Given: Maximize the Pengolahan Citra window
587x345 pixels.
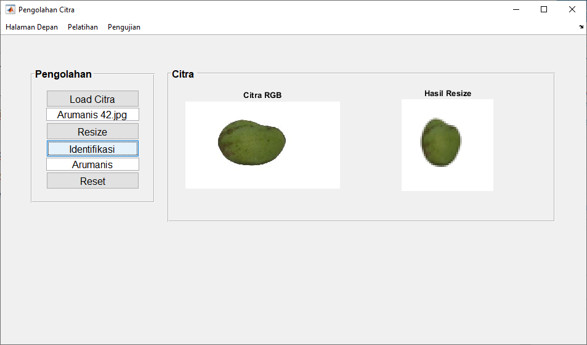Looking at the screenshot, I should (544, 10).
